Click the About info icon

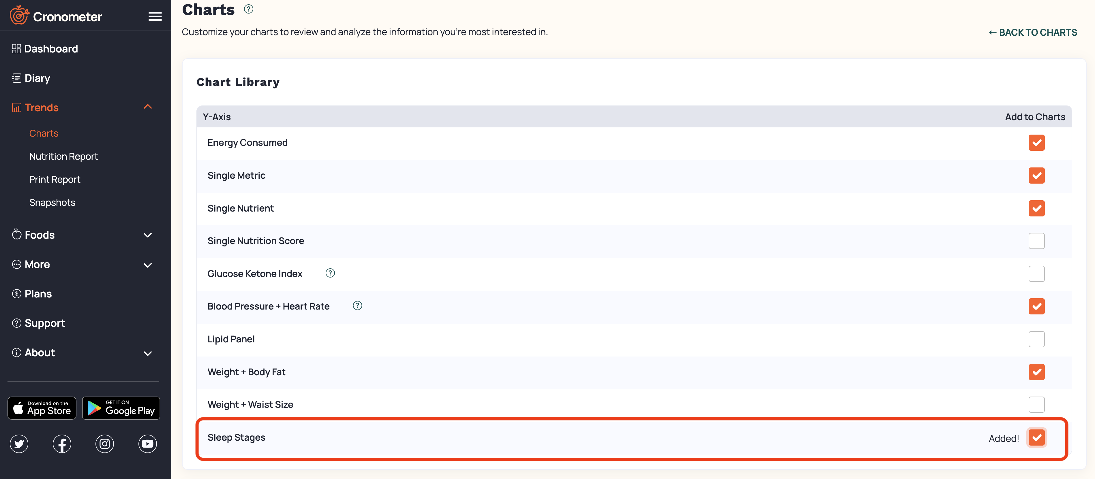pos(16,352)
